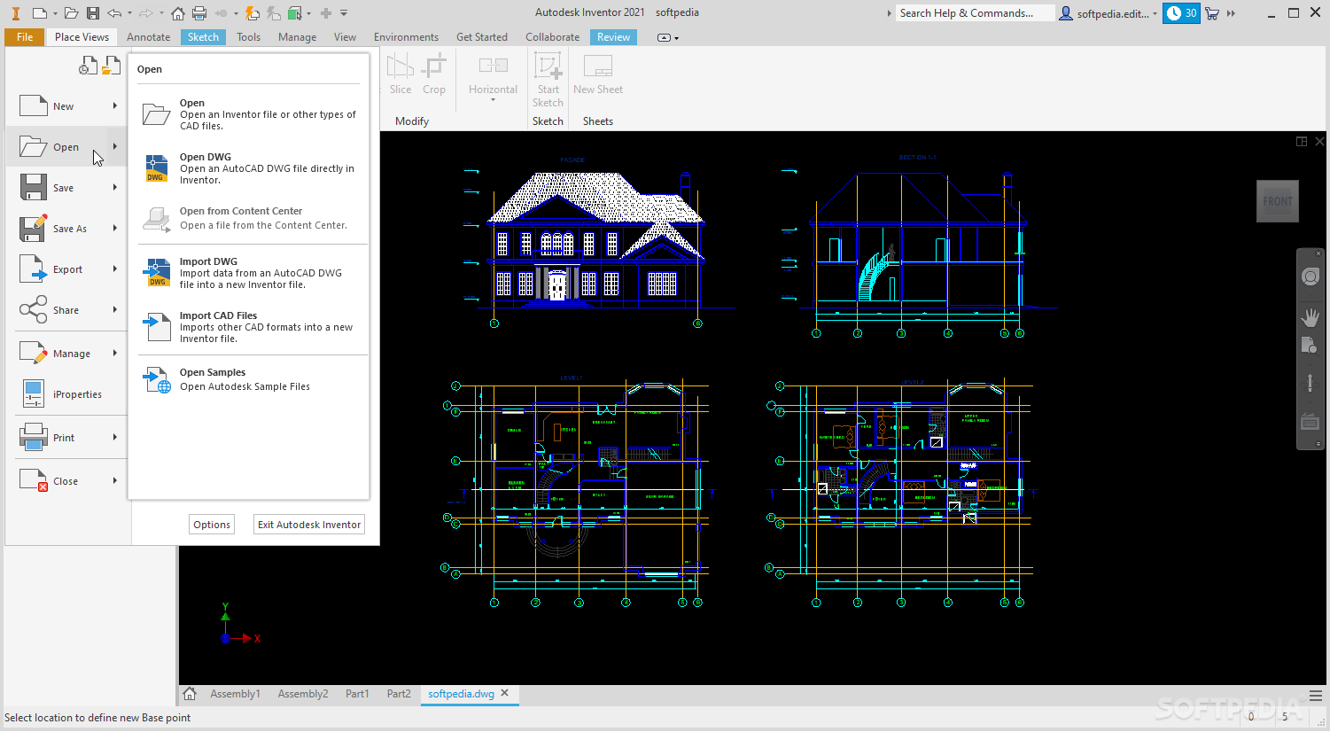Expand the Close submenu arrow

(x=115, y=480)
